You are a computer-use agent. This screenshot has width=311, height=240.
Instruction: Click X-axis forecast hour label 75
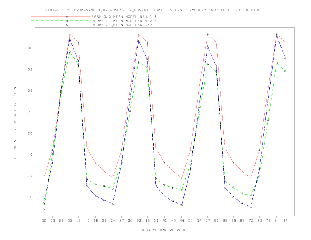click(x=260, y=220)
